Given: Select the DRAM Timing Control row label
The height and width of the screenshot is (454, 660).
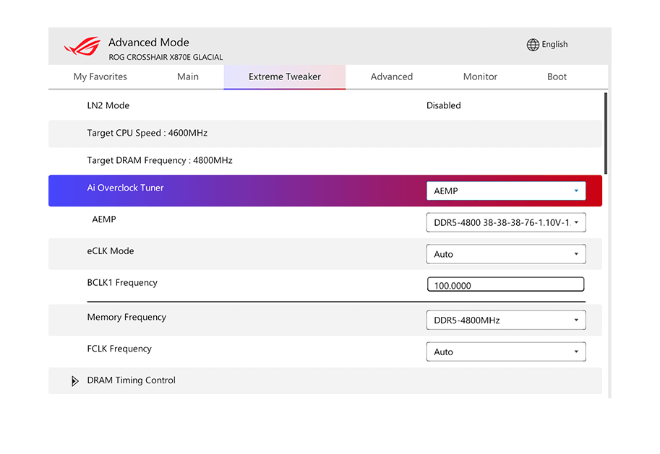Looking at the screenshot, I should 131,380.
